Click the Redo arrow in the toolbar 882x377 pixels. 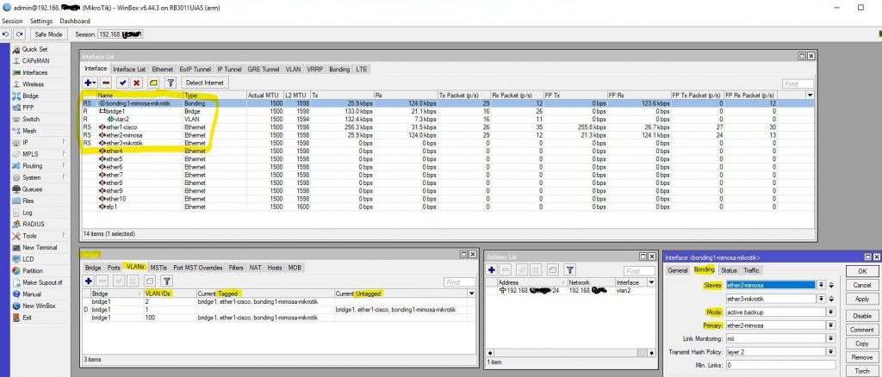(19, 34)
